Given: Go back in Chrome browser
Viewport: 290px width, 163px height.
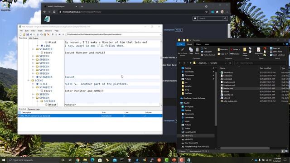Looking at the screenshot, I should tap(44, 12).
